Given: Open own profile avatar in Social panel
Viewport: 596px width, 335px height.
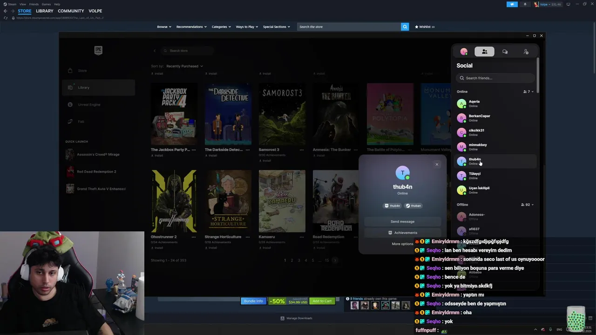Looking at the screenshot, I should (464, 52).
